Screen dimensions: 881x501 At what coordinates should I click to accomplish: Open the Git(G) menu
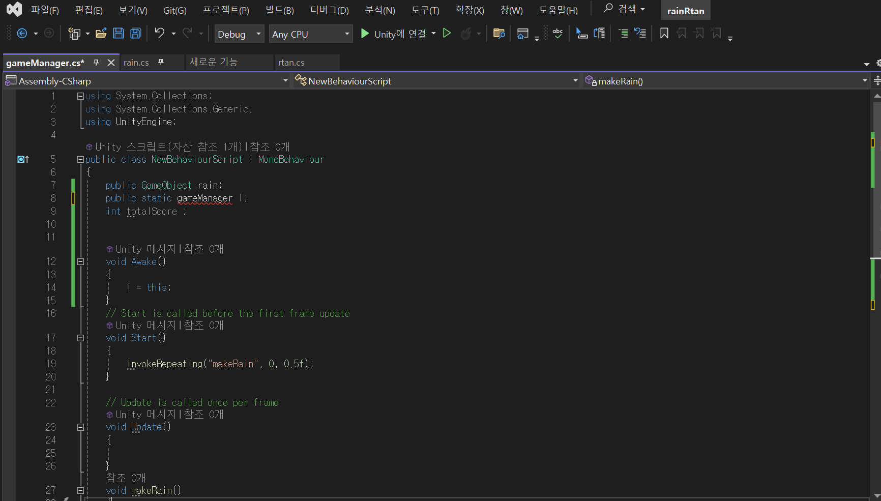(175, 10)
